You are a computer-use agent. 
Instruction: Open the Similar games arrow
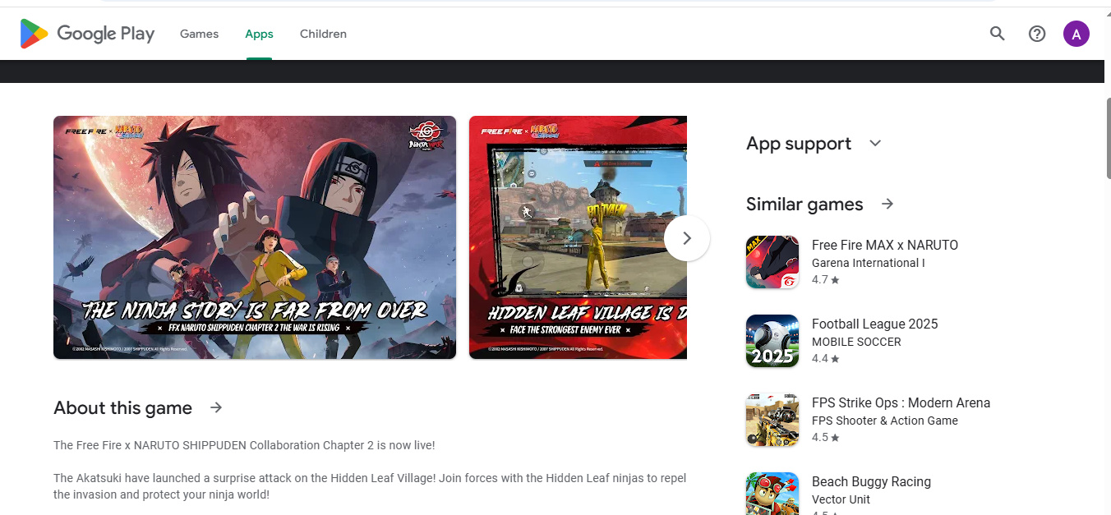[887, 204]
